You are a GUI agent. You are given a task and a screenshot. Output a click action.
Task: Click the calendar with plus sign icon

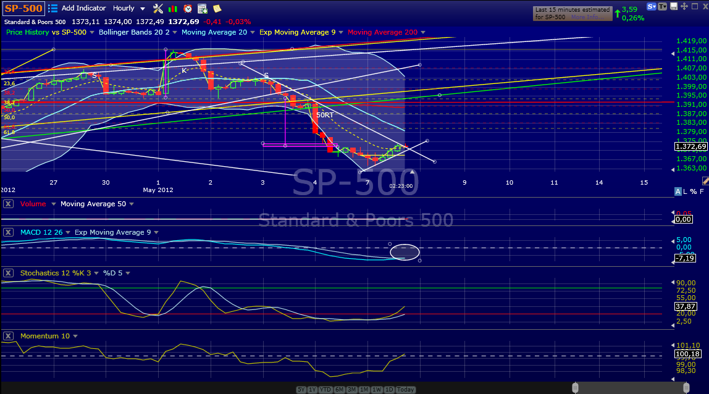coord(203,8)
